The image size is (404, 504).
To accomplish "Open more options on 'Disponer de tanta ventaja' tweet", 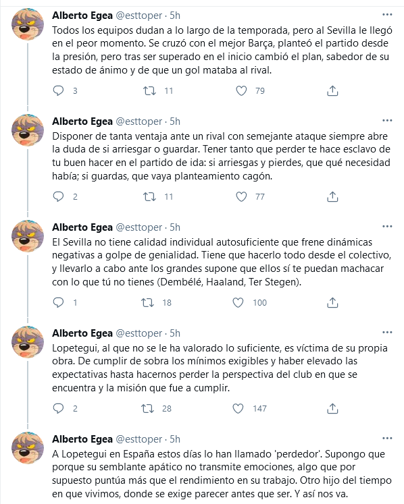I will pyautogui.click(x=387, y=121).
